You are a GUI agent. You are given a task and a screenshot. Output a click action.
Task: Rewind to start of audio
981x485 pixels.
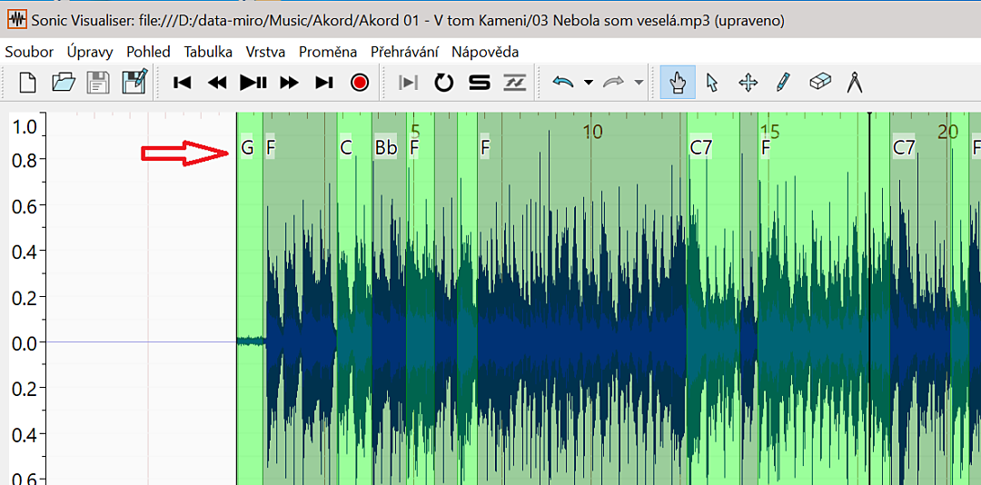(x=182, y=83)
